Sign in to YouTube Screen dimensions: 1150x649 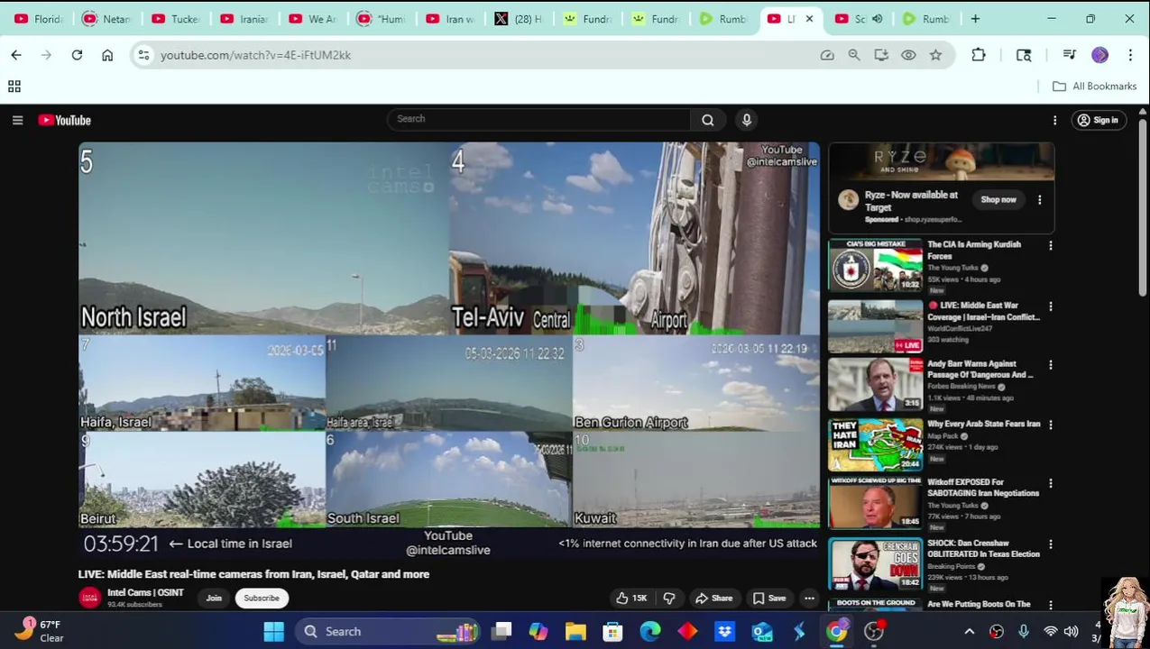tap(1098, 120)
